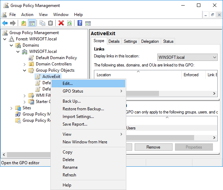Toggle the Show/Hide Action Pane icon
The height and width of the screenshot is (190, 223).
click(88, 23)
